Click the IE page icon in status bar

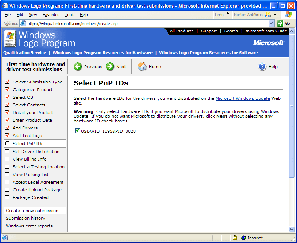tap(5, 238)
